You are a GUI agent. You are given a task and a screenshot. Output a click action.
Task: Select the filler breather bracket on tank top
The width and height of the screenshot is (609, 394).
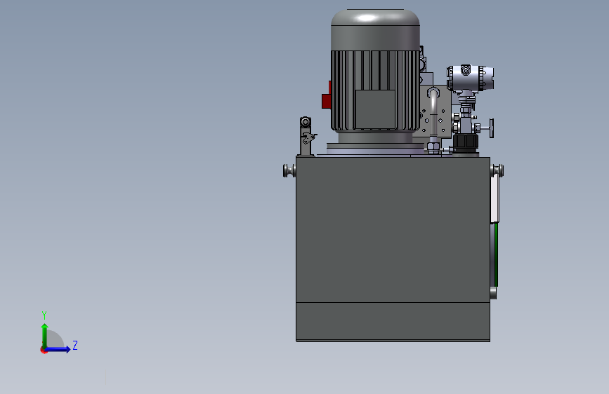coord(306,137)
